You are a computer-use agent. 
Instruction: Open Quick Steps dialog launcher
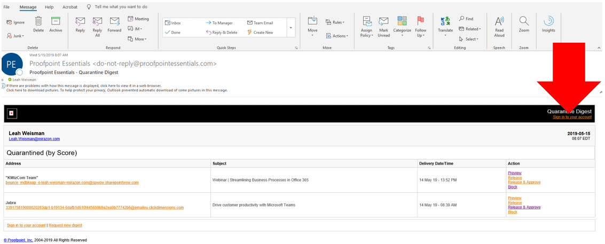pos(296,48)
